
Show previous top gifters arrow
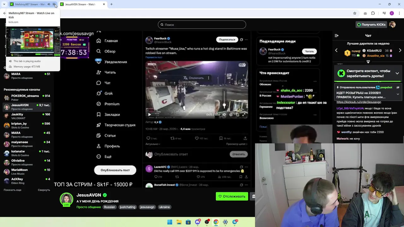[x=336, y=50]
